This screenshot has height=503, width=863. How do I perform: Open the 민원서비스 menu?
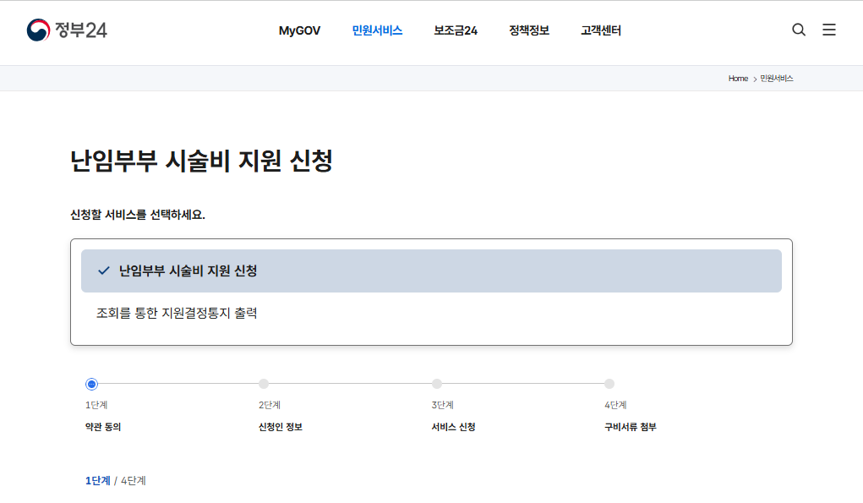click(377, 30)
